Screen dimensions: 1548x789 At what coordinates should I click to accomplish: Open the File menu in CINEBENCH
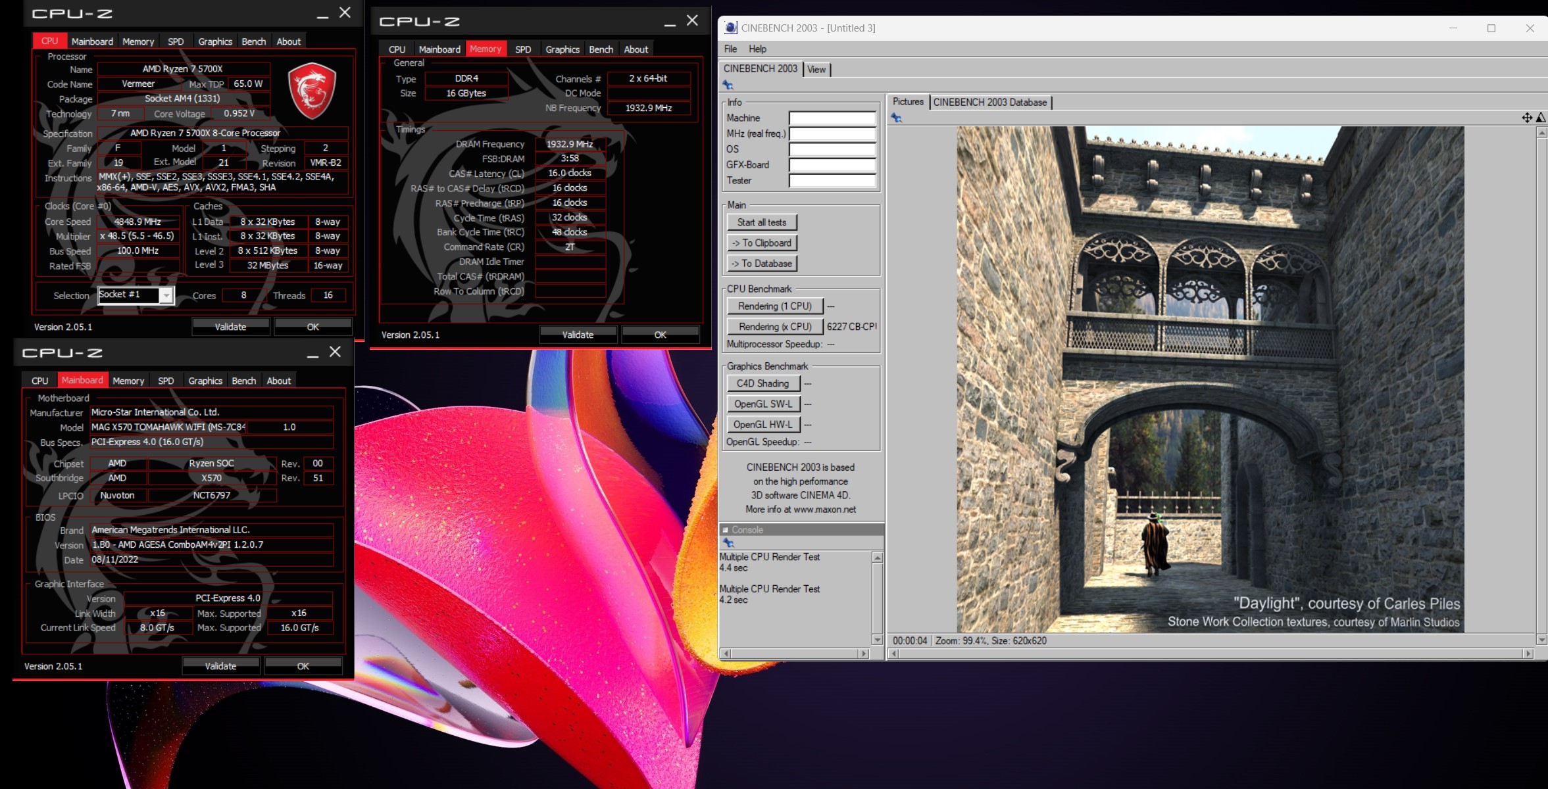click(x=730, y=49)
